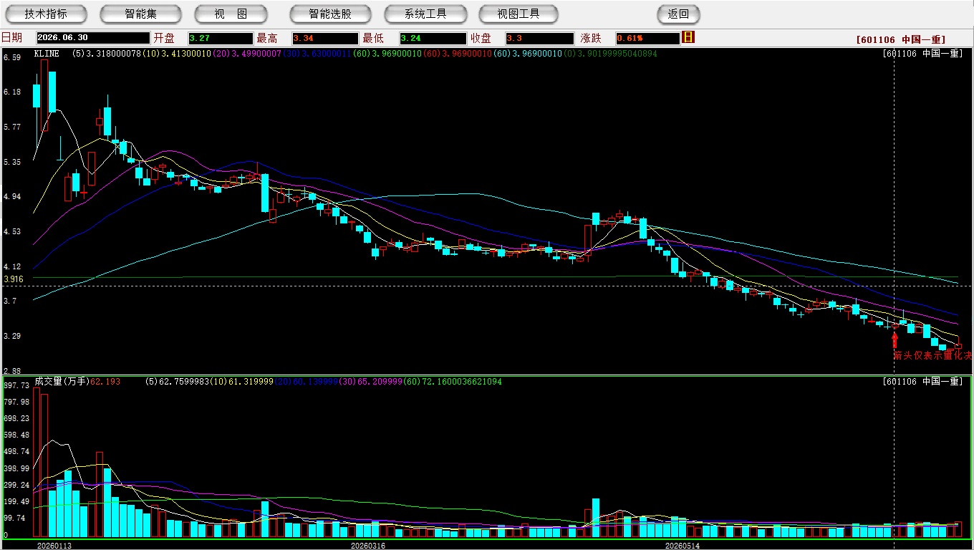Screen dimensions: 974x550
Task: Click the 4.53 price axis label
Action: (11, 231)
